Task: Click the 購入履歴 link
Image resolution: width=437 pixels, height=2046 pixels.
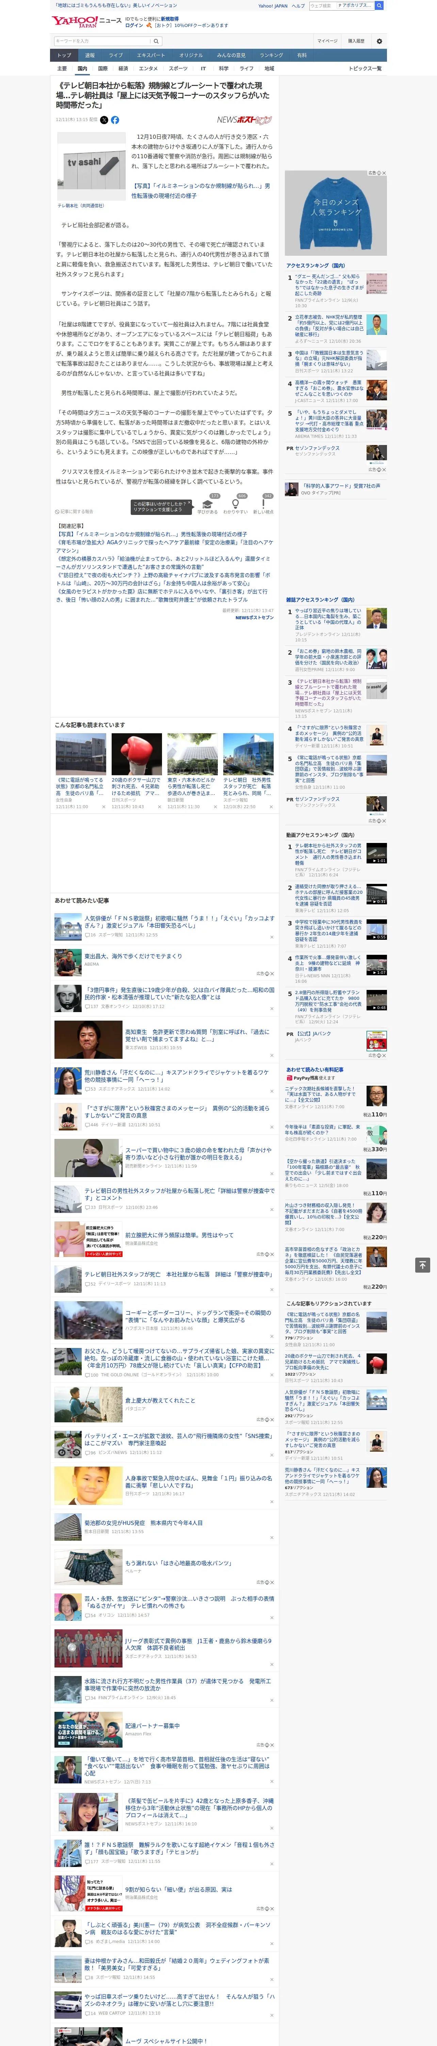Action: pos(356,41)
